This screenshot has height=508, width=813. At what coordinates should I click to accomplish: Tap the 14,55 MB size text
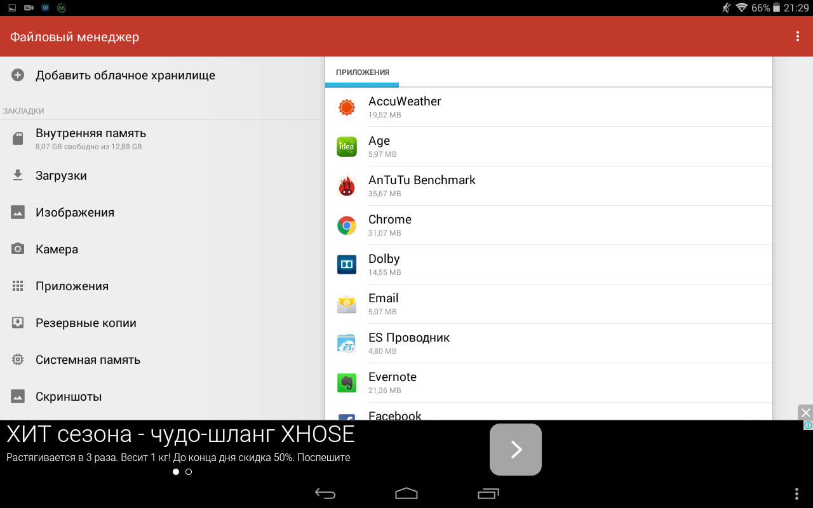click(x=385, y=272)
